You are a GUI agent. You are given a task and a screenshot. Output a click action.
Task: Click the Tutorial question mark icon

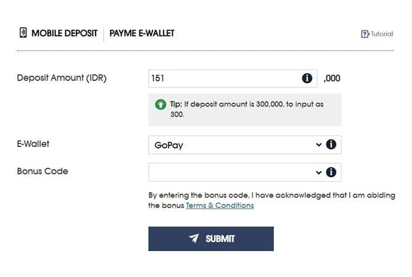pyautogui.click(x=365, y=34)
